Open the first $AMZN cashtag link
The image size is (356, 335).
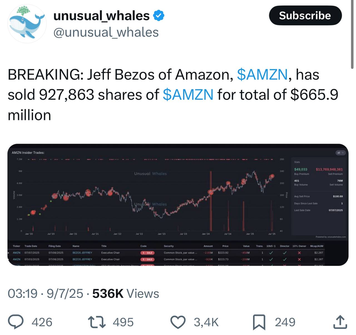pos(262,74)
